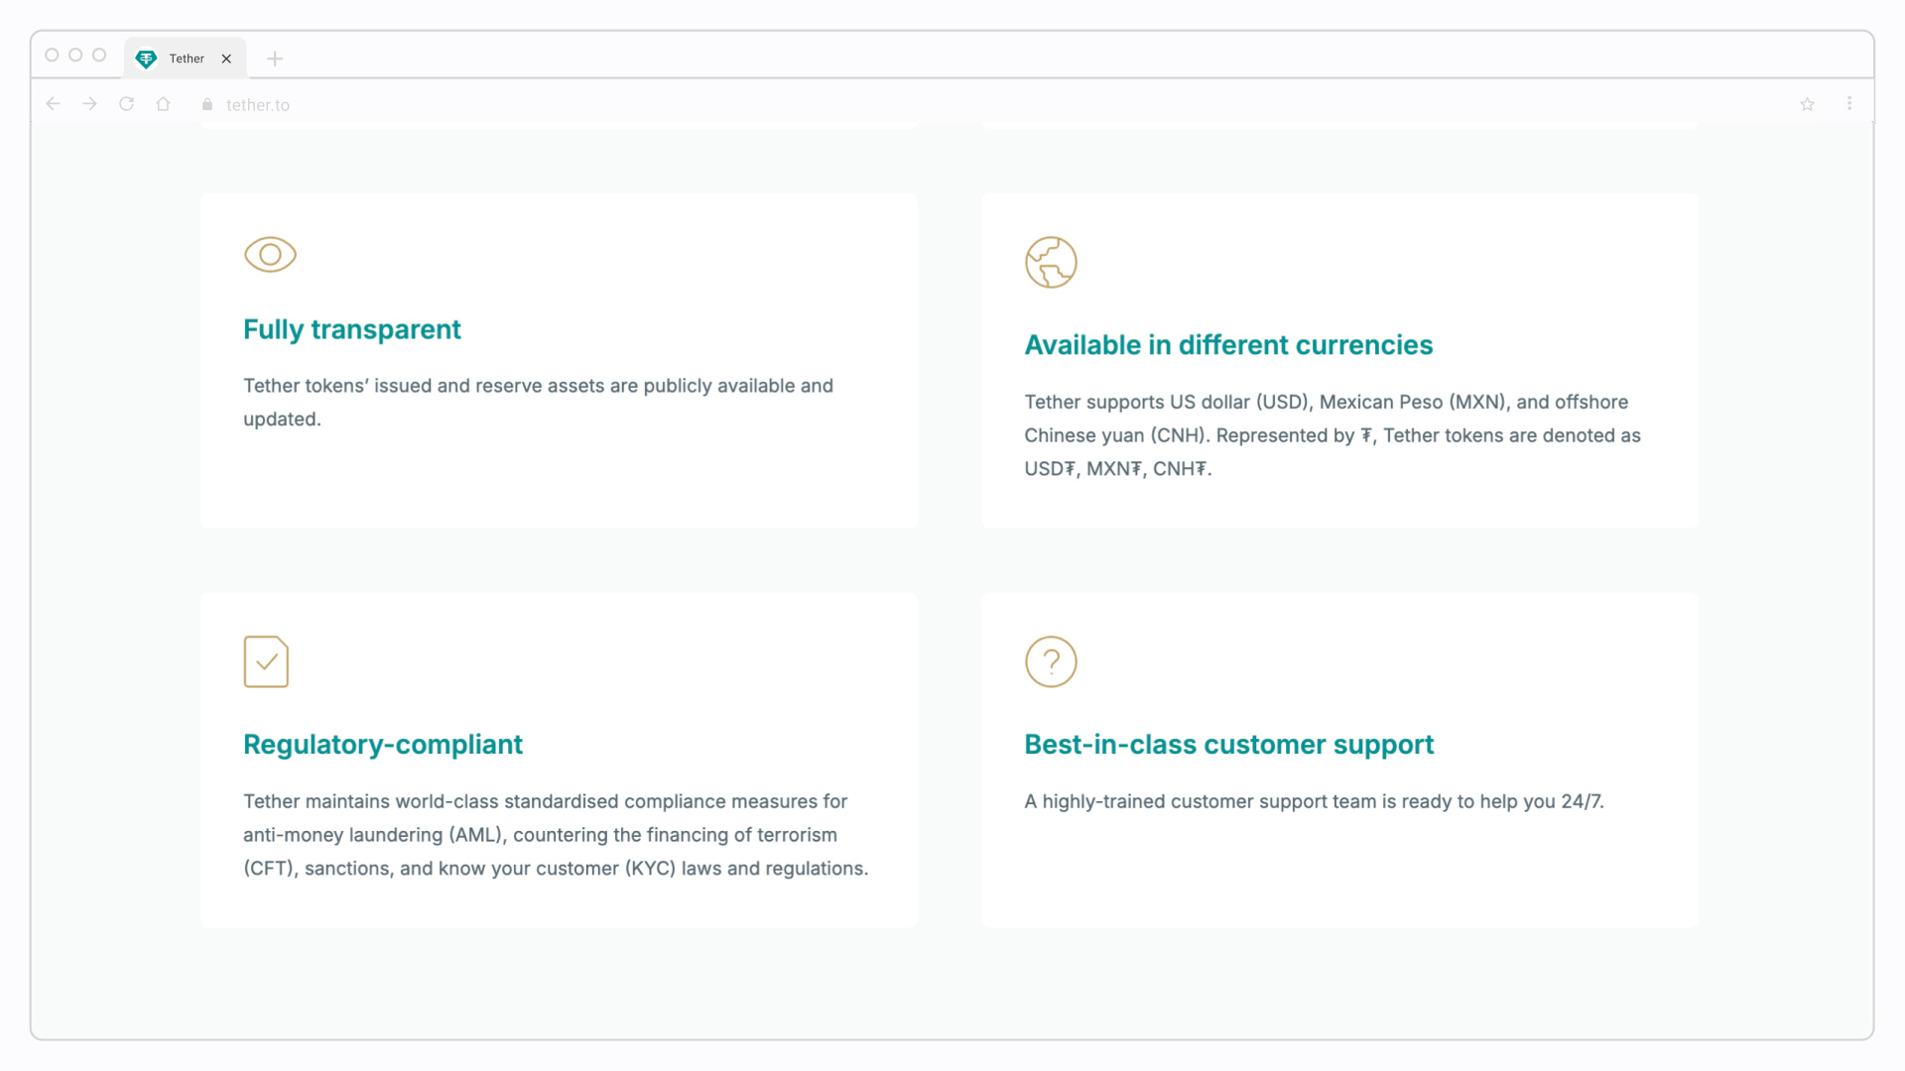Click paragraph mentioning USD₮, MXN₮, CNH₮
The height and width of the screenshot is (1071, 1905).
[1333, 435]
